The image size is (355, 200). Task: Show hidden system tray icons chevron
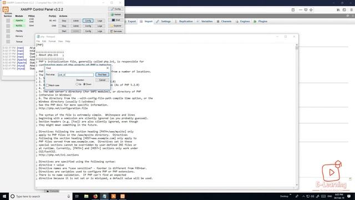pyautogui.click(x=303, y=196)
